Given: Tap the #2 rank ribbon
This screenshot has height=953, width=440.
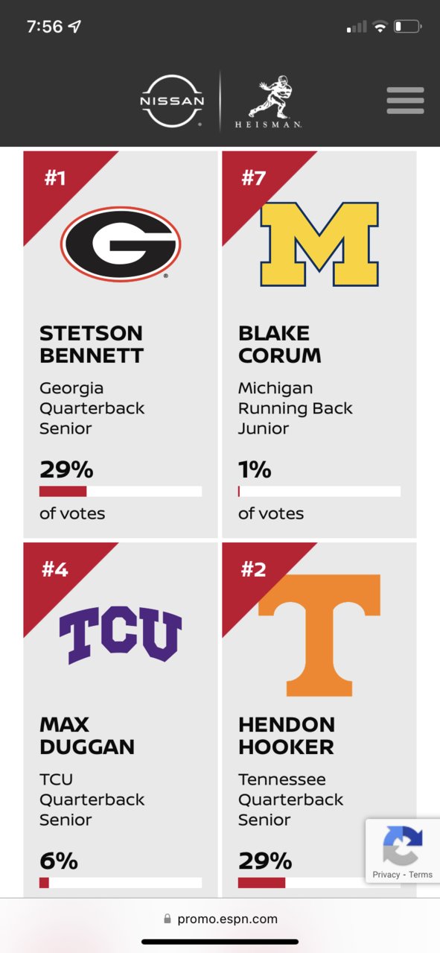Looking at the screenshot, I should click(x=255, y=571).
